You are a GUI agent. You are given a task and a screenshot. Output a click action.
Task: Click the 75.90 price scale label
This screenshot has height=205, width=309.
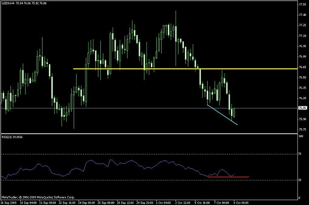coord(303,119)
